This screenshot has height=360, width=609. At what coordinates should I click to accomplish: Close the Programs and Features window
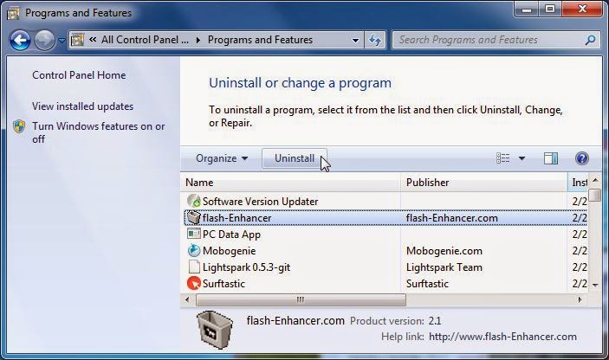point(582,10)
